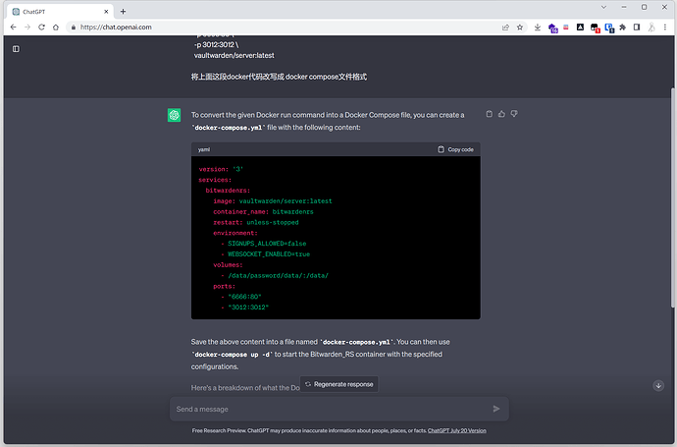This screenshot has width=677, height=447.
Task: Toggle the ChatGPT sidebar panel icon
Action: click(16, 49)
